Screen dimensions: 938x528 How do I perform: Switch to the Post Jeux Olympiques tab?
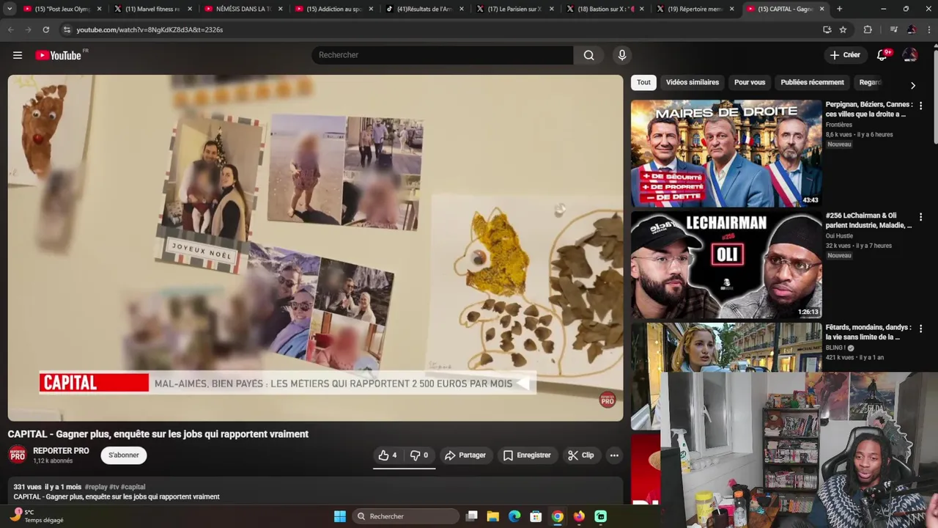click(62, 9)
